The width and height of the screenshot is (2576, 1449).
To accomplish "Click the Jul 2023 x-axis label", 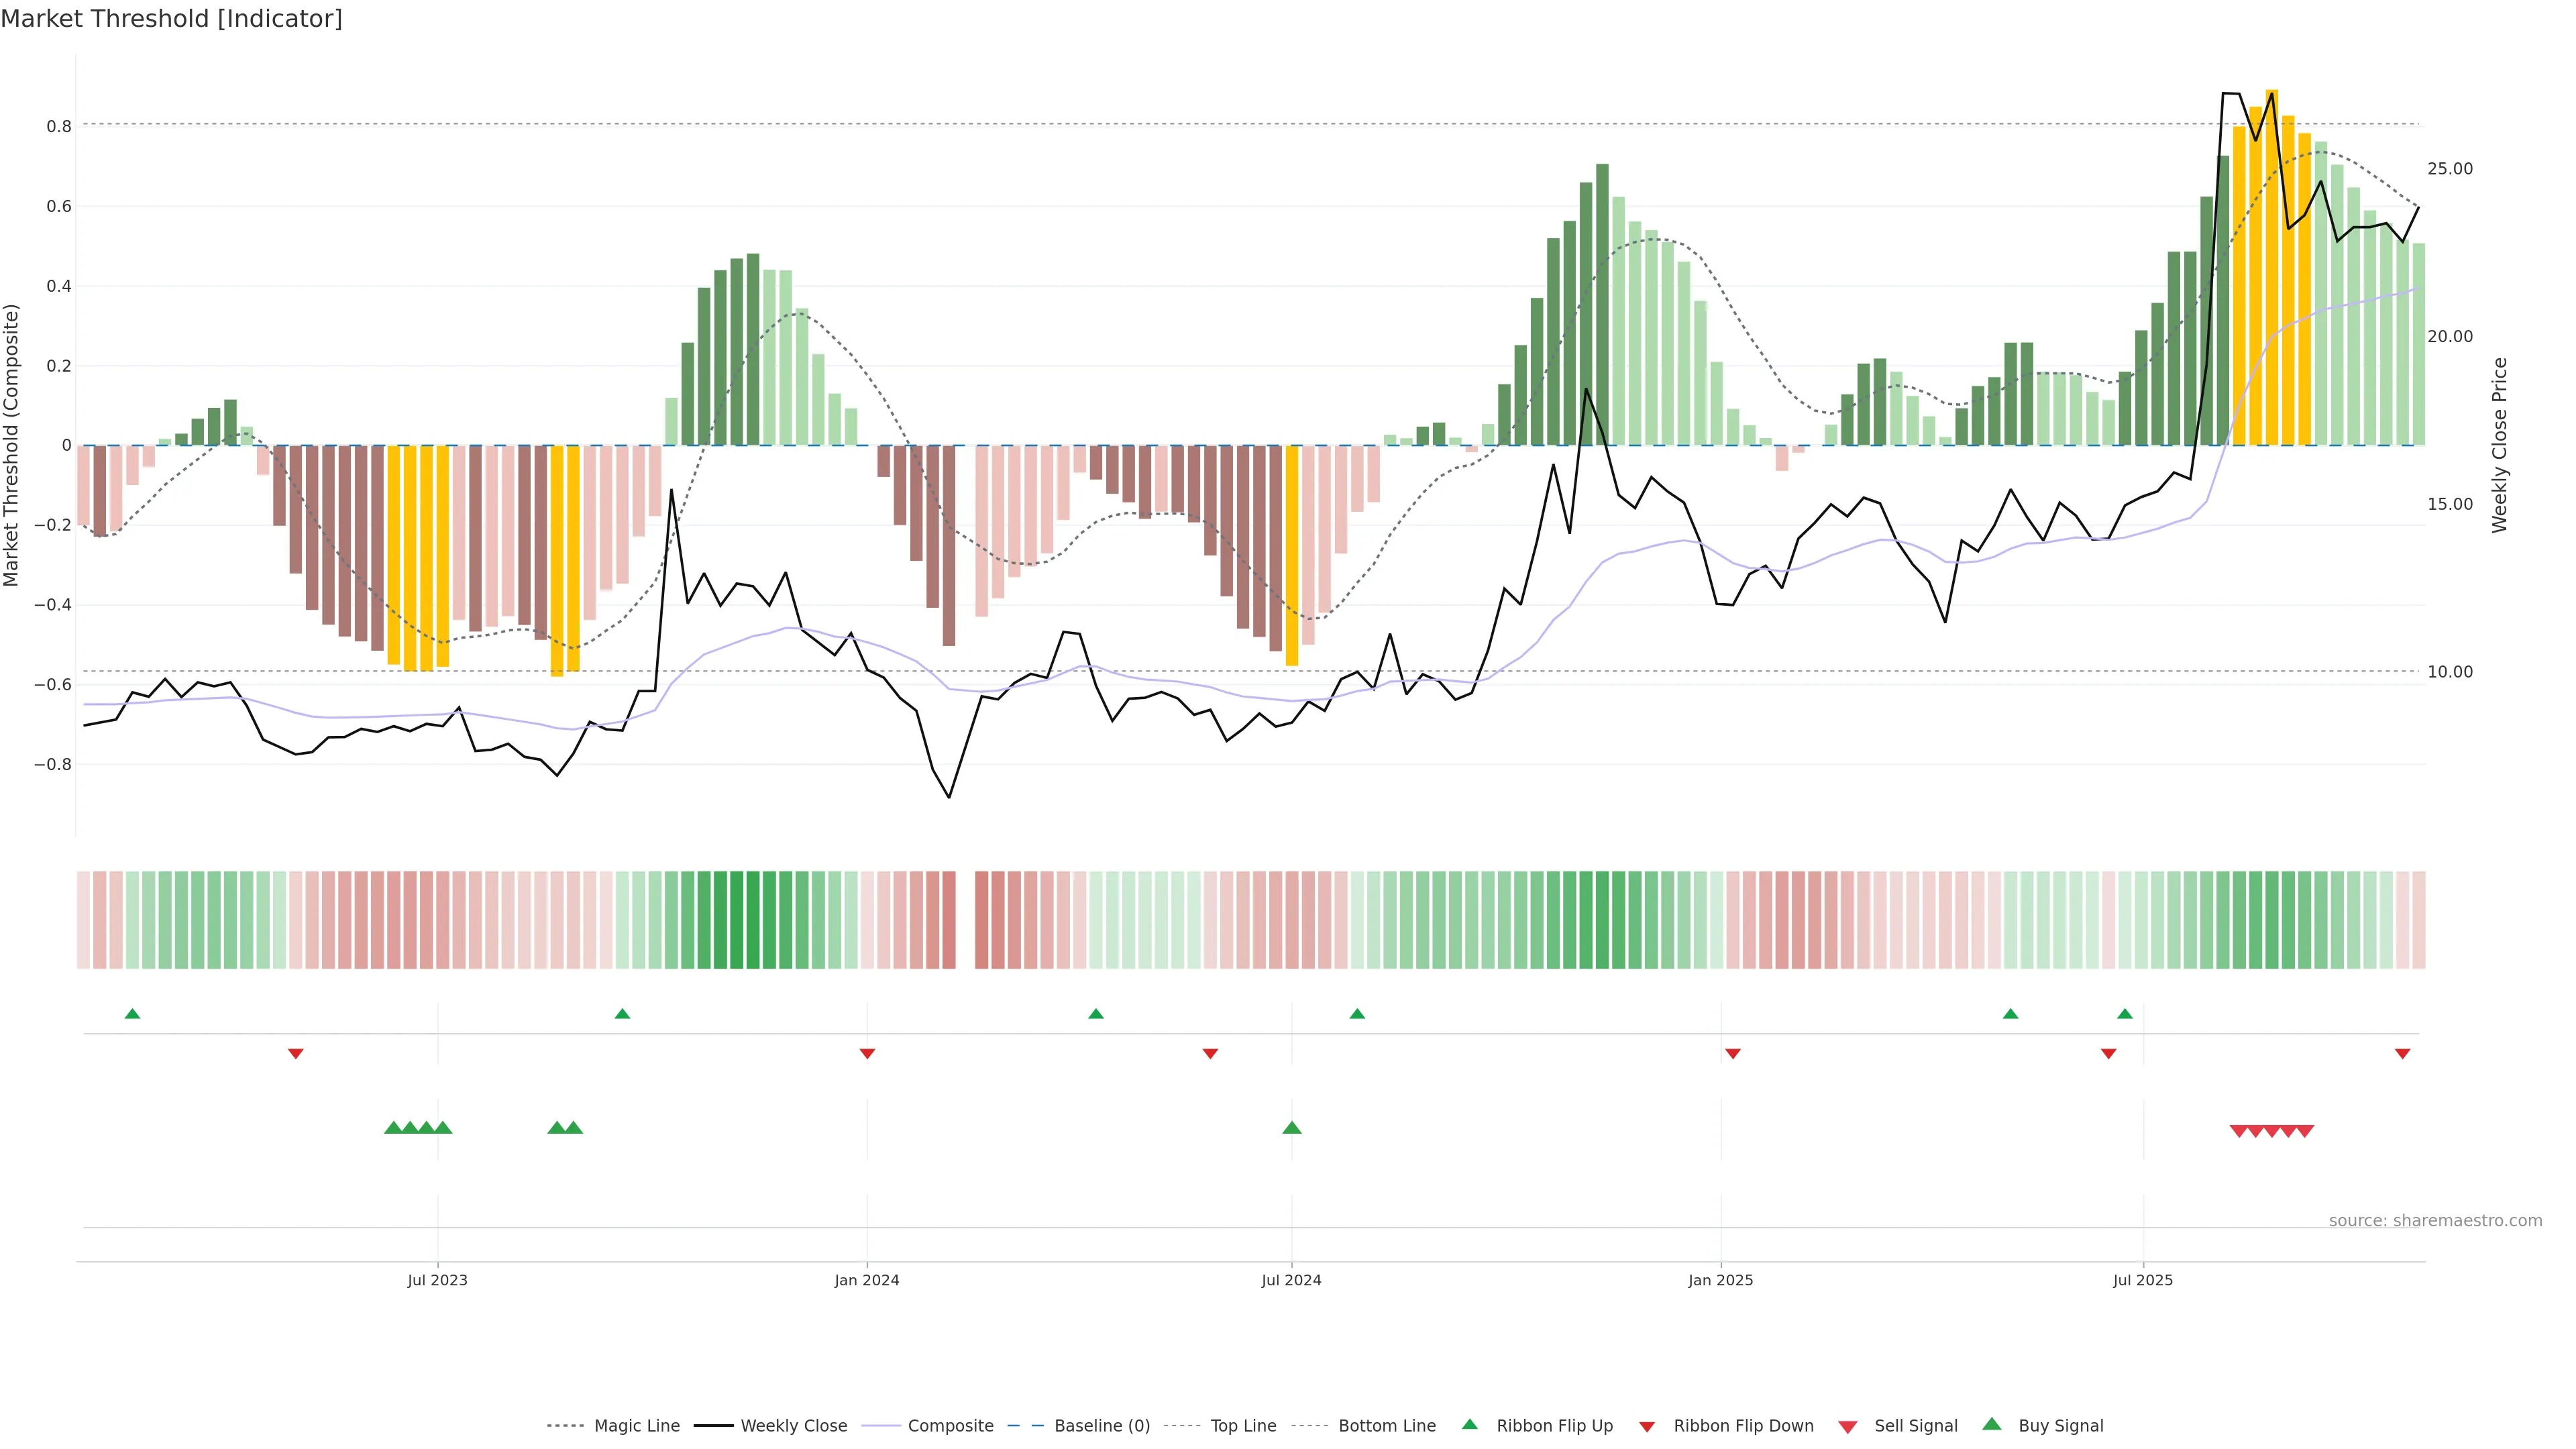I will 437,1280.
